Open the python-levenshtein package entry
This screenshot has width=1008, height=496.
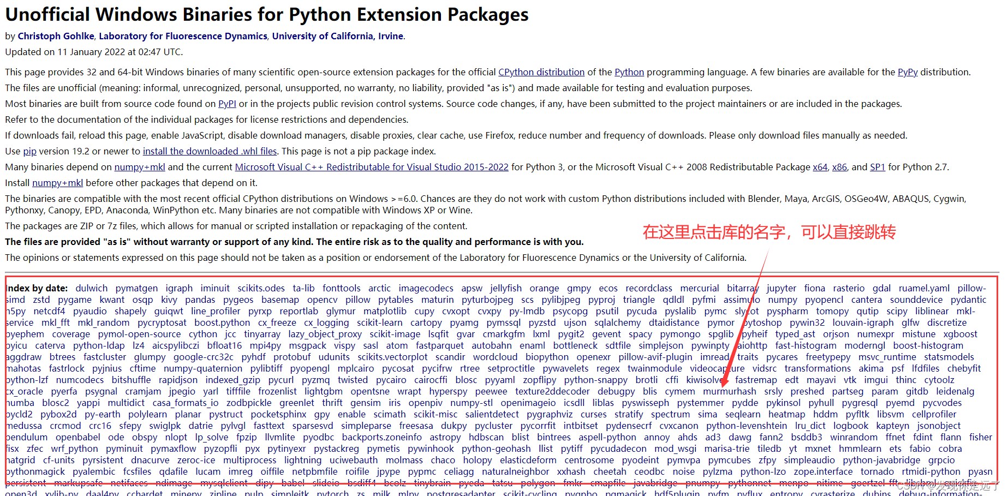click(746, 426)
